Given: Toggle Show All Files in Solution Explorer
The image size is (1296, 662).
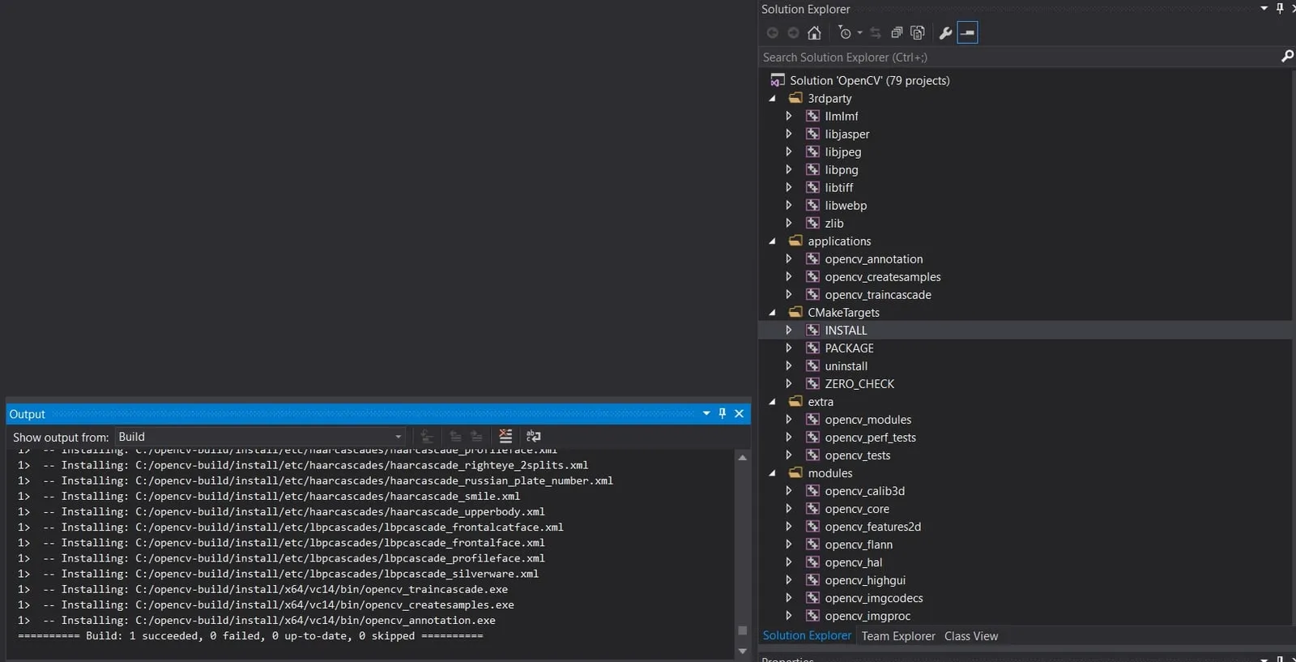Looking at the screenshot, I should tap(918, 32).
